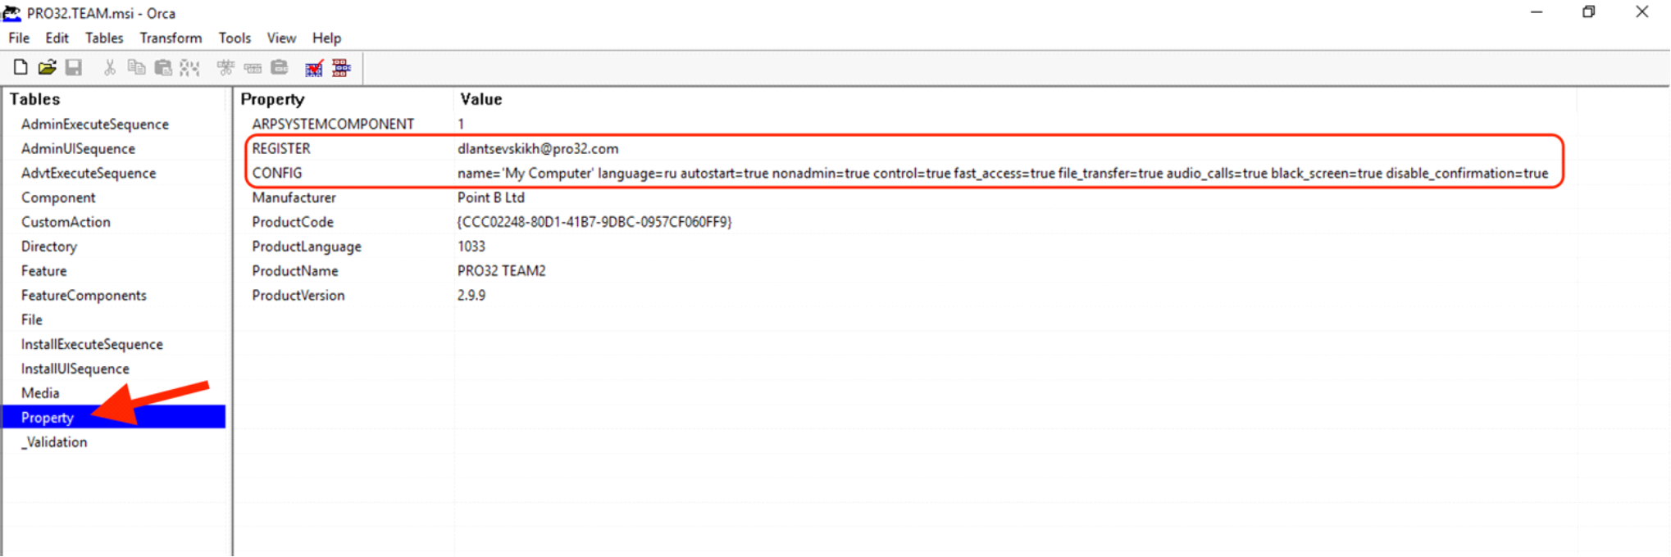
Task: Click the Property column header
Action: pyautogui.click(x=273, y=99)
